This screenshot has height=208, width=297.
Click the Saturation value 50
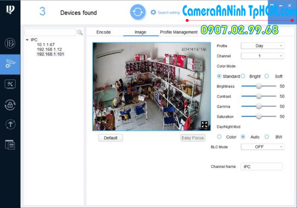click(x=282, y=116)
